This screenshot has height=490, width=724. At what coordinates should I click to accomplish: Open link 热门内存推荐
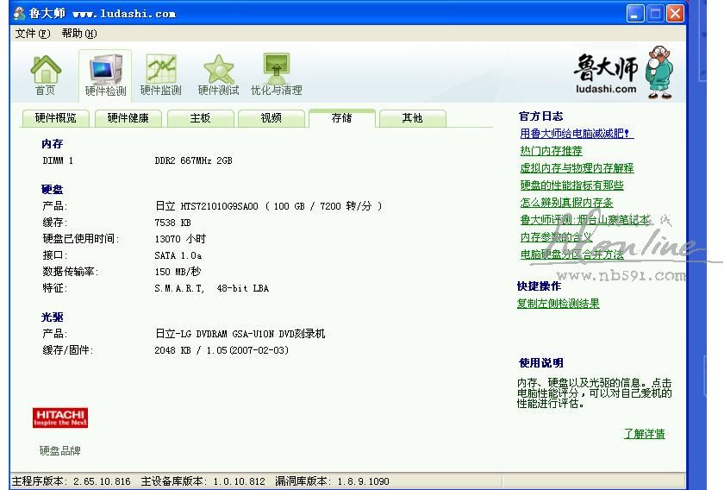pyautogui.click(x=551, y=151)
